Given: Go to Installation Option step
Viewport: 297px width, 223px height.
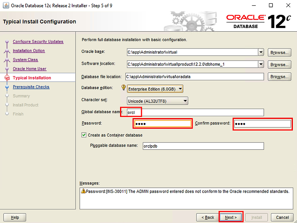Looking at the screenshot, I should (29, 51).
